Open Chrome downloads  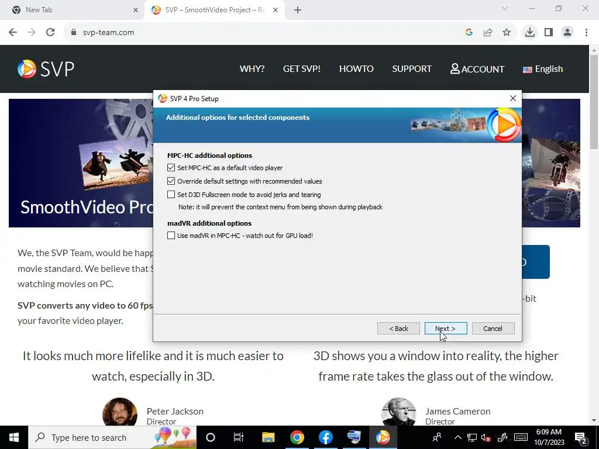[x=530, y=33]
